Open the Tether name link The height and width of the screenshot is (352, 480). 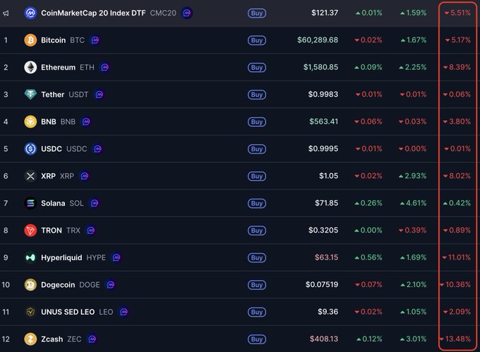(x=53, y=95)
